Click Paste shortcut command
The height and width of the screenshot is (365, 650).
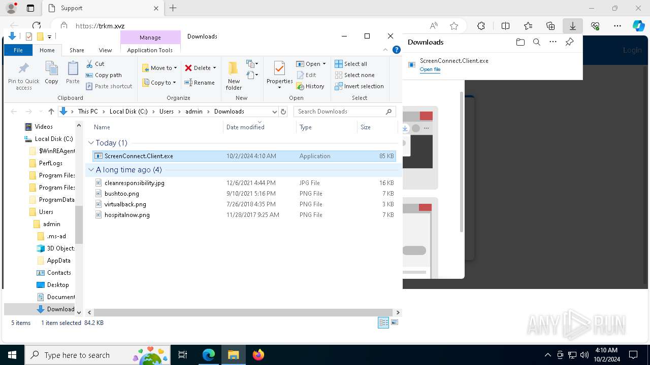109,86
